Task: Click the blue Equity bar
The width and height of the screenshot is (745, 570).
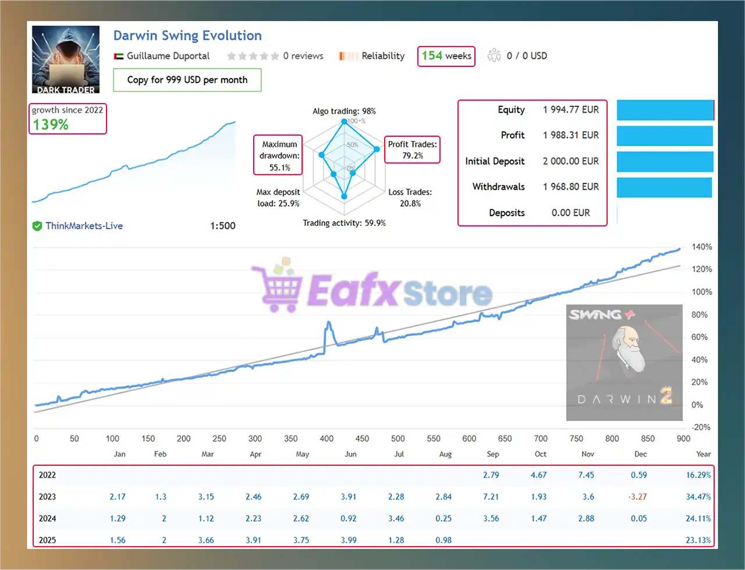Action: (665, 110)
